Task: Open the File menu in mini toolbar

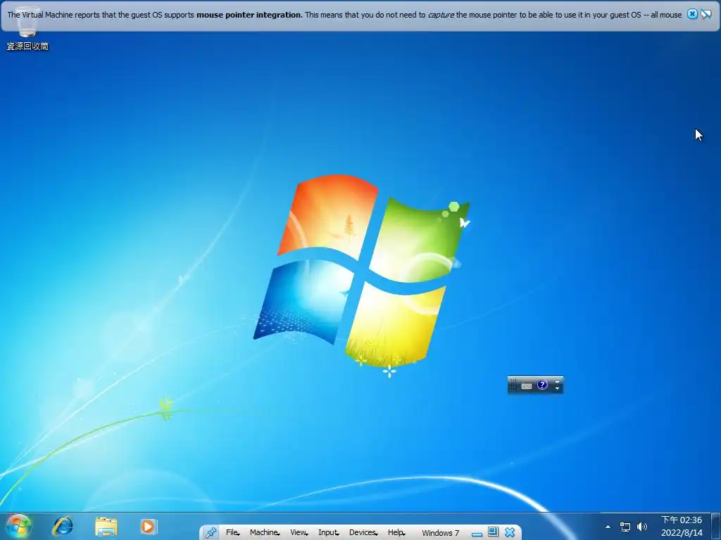Action: (x=232, y=533)
